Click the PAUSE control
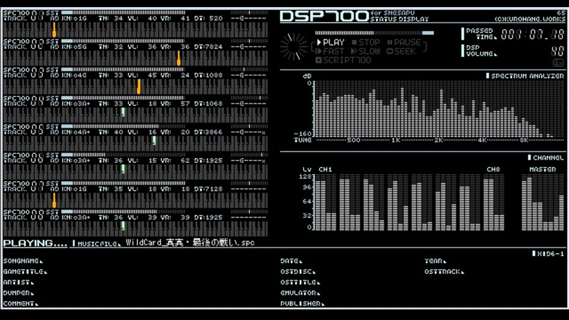Image resolution: width=569 pixels, height=320 pixels. (x=404, y=43)
